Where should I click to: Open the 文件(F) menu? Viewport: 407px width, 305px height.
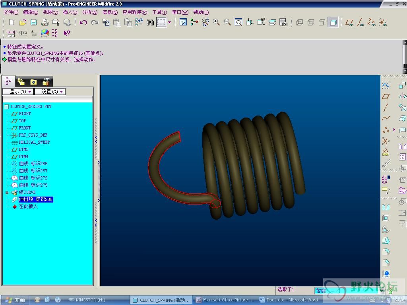point(11,12)
